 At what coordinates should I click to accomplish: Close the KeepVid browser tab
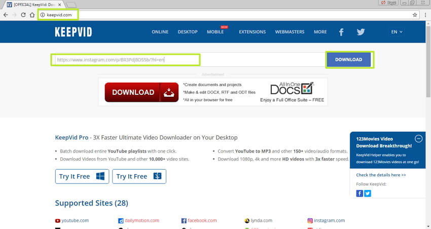pos(60,5)
